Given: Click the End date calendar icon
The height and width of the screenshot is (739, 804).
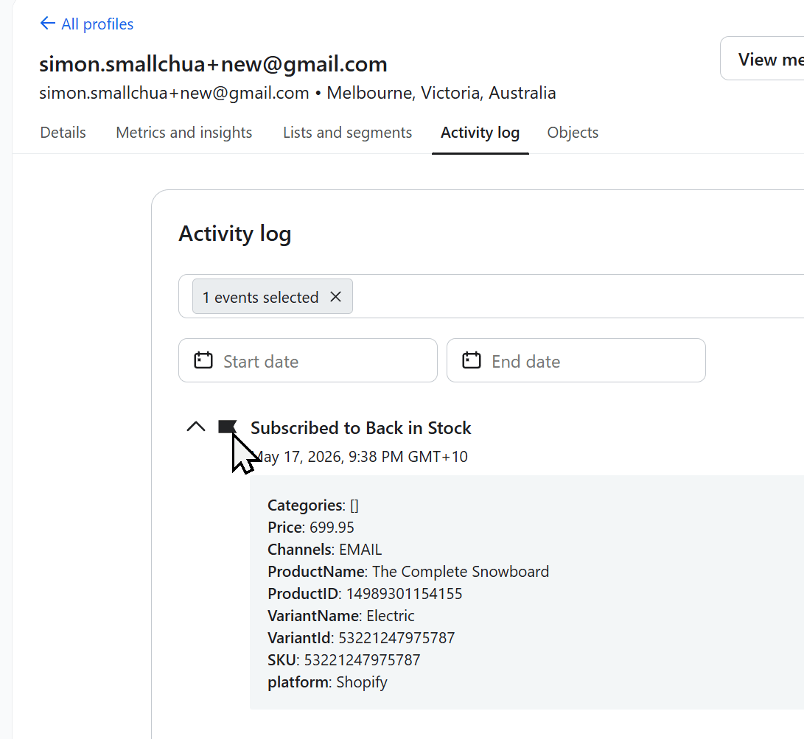Looking at the screenshot, I should (x=471, y=360).
